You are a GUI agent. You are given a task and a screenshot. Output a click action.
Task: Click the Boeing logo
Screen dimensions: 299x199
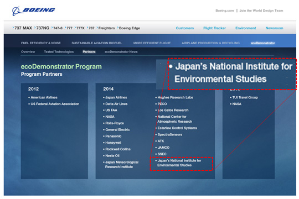[34, 11]
